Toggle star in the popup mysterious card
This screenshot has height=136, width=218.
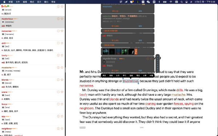(x=152, y=58)
